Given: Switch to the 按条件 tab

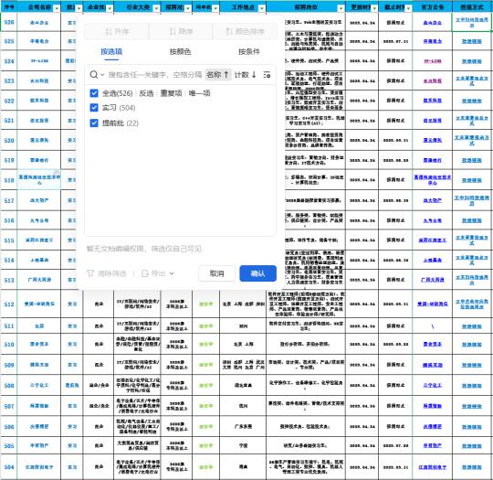Looking at the screenshot, I should click(x=249, y=51).
